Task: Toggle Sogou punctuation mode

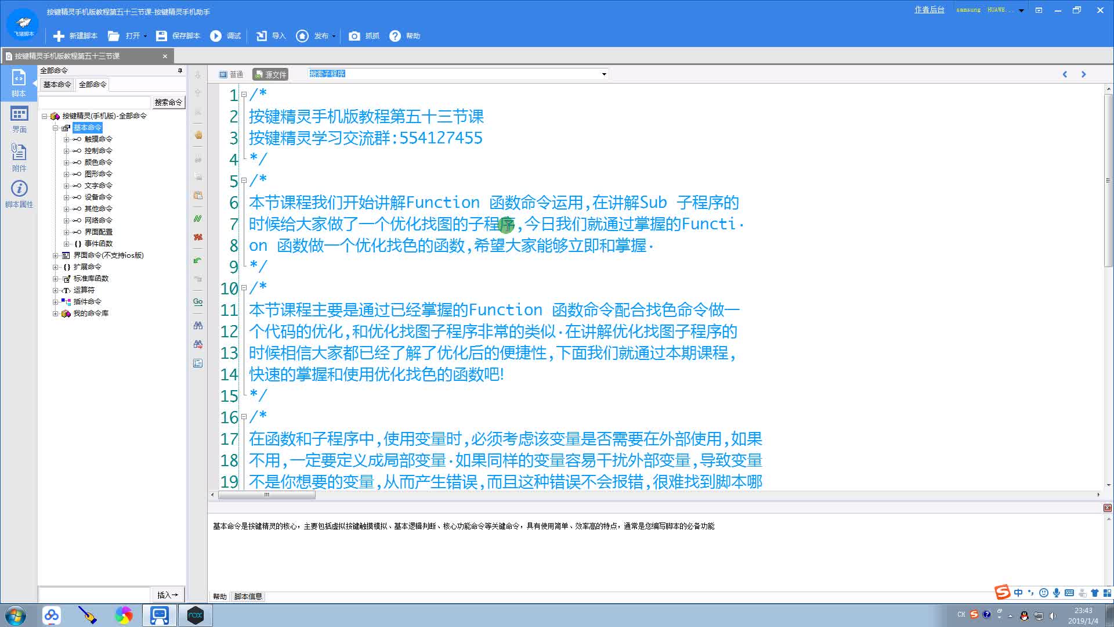Action: click(1031, 593)
